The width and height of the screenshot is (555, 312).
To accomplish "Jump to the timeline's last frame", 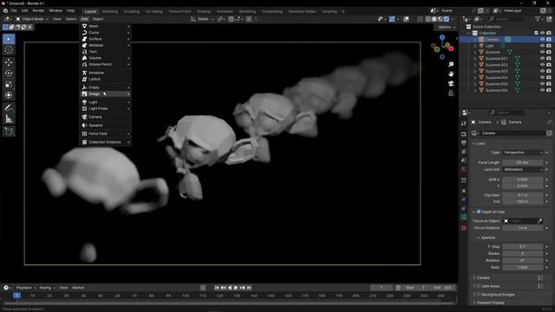I will tap(249, 288).
